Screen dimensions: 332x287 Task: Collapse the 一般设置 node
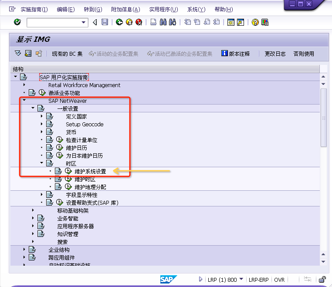(x=33, y=108)
